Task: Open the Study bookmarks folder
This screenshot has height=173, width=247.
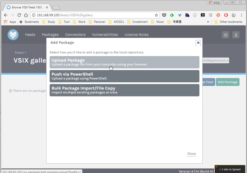Action: (x=49, y=22)
